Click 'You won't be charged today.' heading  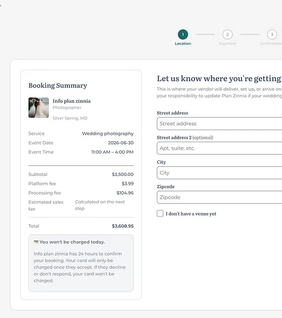click(72, 242)
